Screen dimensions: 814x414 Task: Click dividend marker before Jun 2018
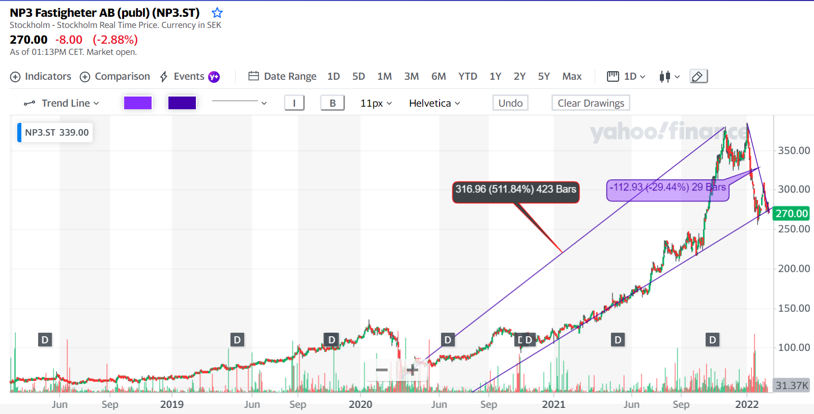[45, 340]
